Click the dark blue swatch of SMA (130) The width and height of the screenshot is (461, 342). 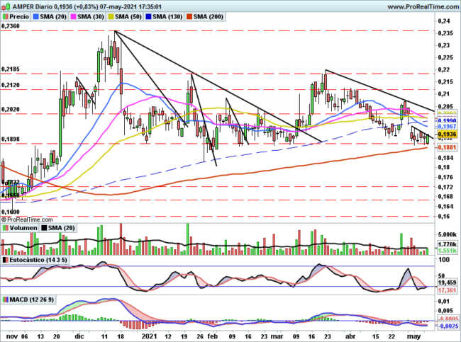coord(149,17)
